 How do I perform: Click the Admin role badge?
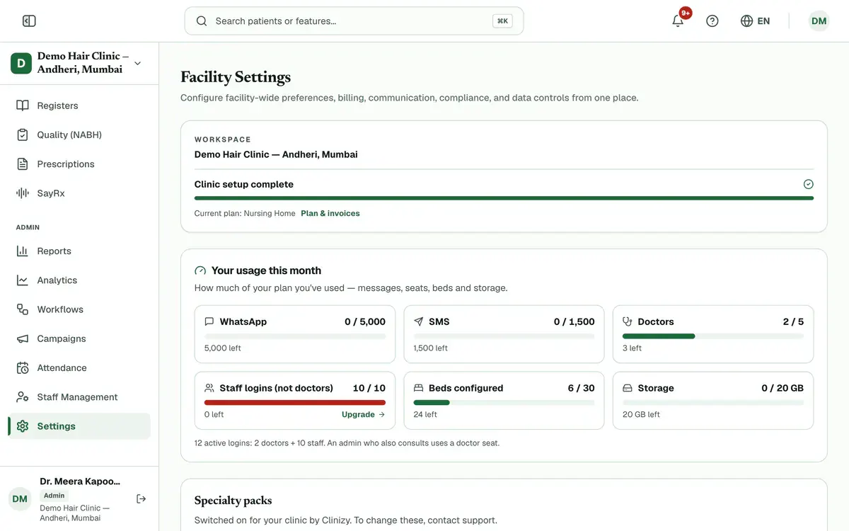pos(54,496)
